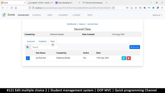This screenshot has height=93, width=165.
Task: Close the localhost phpMyAdmin tab
Action: pos(52,3)
